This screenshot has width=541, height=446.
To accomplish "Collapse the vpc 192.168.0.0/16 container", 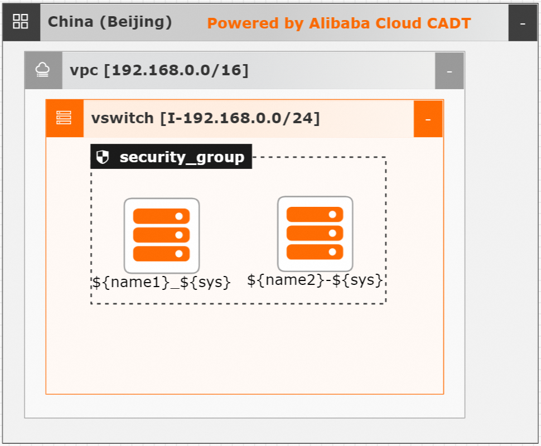I will click(449, 71).
